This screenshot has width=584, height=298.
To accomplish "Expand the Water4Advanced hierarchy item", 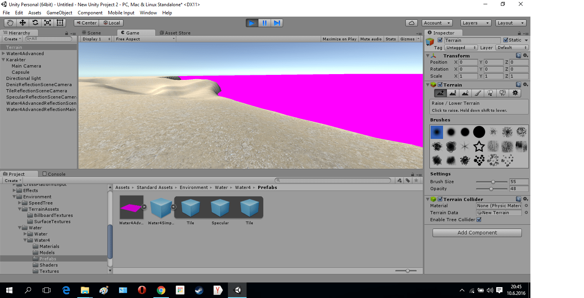I will [x=3, y=54].
